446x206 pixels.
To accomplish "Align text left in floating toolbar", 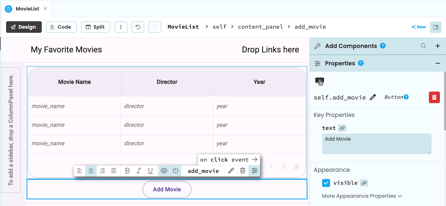I will coord(80,171).
